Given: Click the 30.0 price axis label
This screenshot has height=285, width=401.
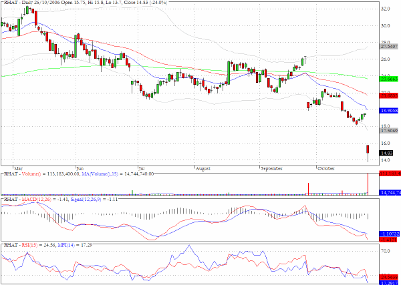Looking at the screenshot, I should coord(386,26).
